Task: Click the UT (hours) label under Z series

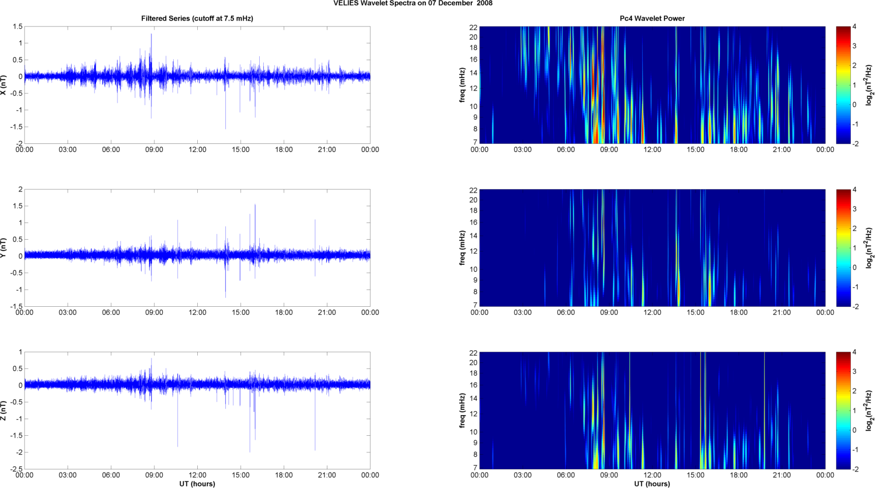Action: 197,484
